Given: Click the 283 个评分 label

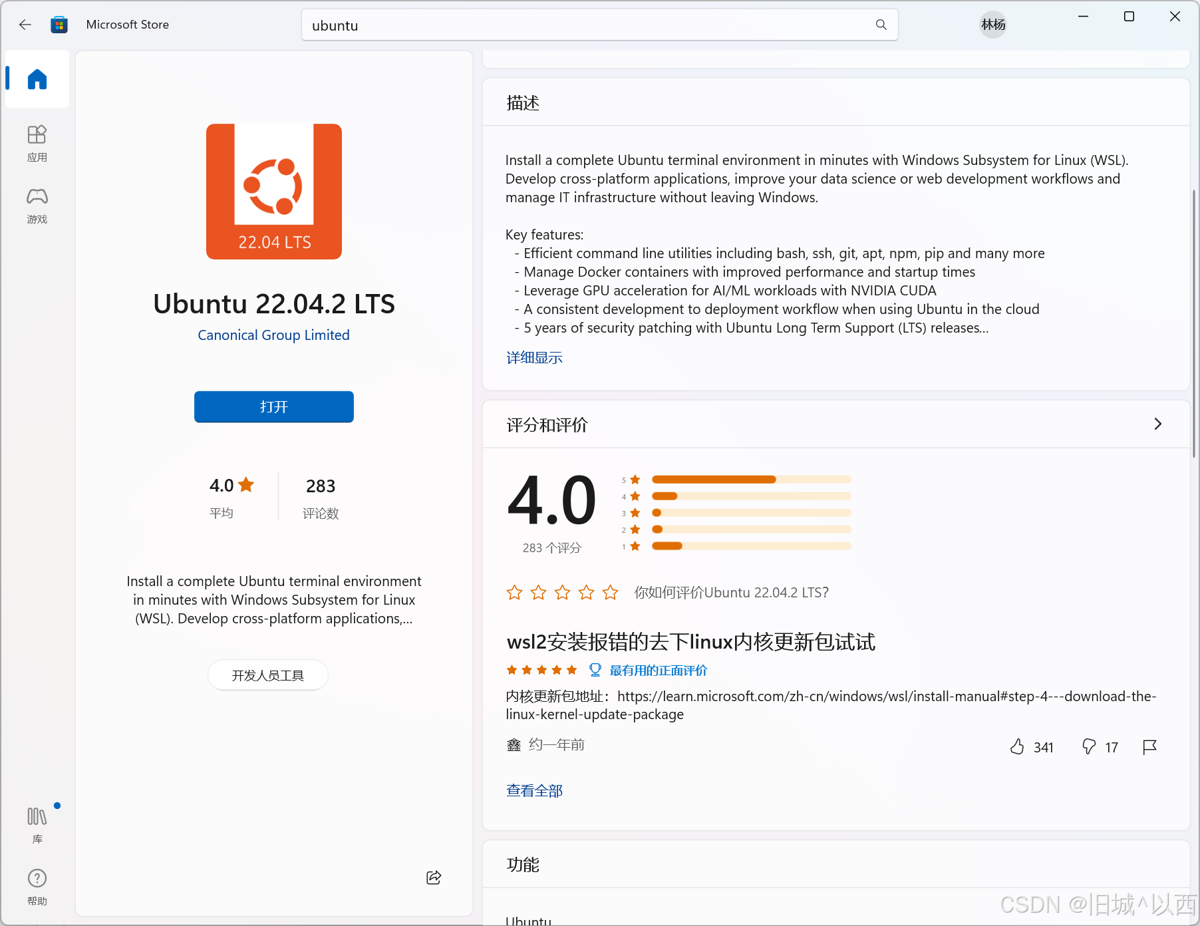Looking at the screenshot, I should click(x=551, y=548).
